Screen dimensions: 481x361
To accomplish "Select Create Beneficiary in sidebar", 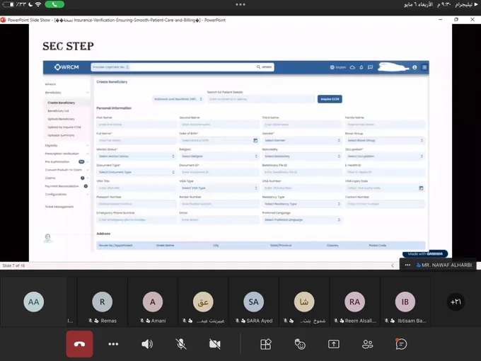I will [x=62, y=103].
